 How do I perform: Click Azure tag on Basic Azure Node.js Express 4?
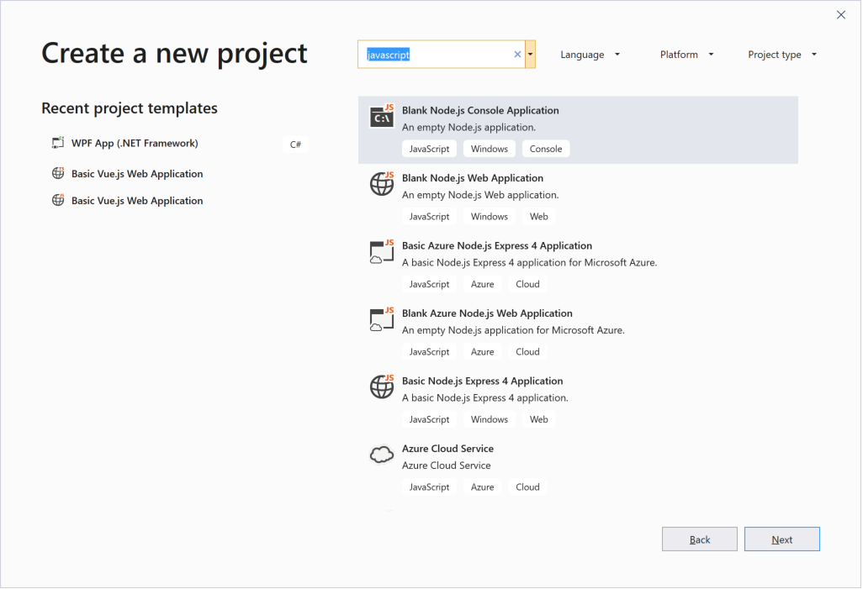(482, 284)
